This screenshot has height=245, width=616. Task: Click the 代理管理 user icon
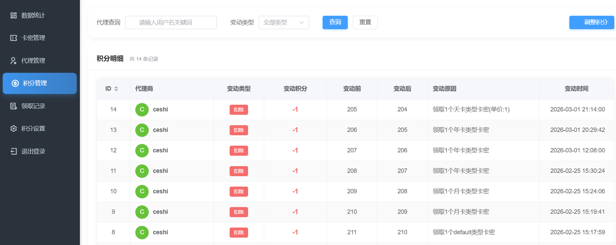[x=13, y=61]
